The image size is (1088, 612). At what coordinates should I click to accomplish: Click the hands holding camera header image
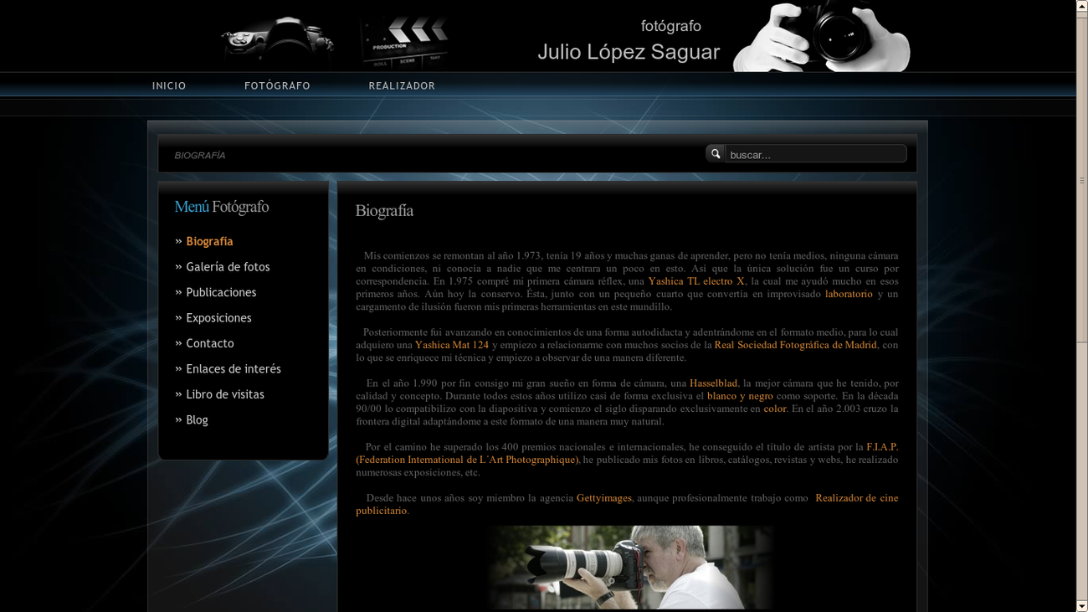tap(820, 37)
